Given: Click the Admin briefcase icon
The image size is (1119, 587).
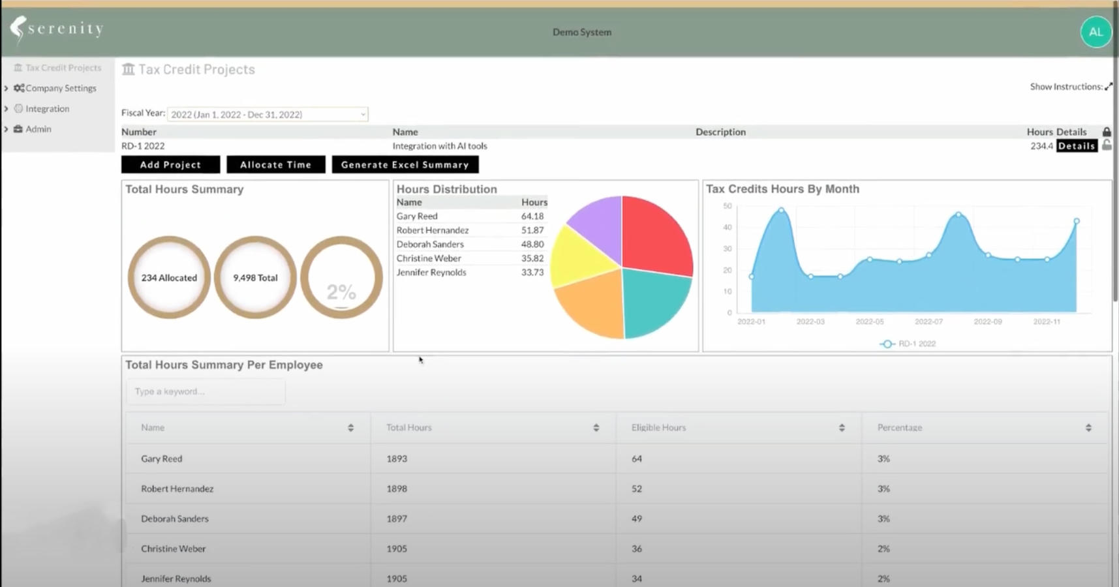Looking at the screenshot, I should [x=18, y=129].
